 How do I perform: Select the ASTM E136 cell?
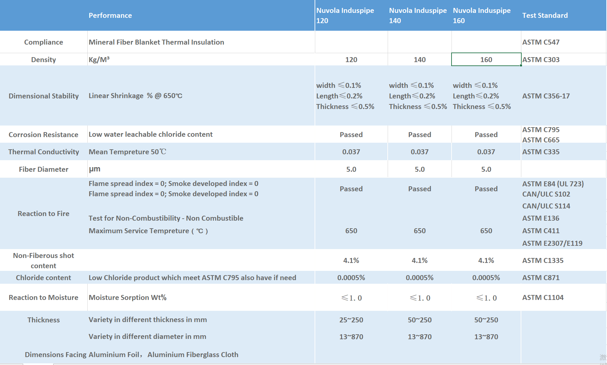(x=541, y=218)
